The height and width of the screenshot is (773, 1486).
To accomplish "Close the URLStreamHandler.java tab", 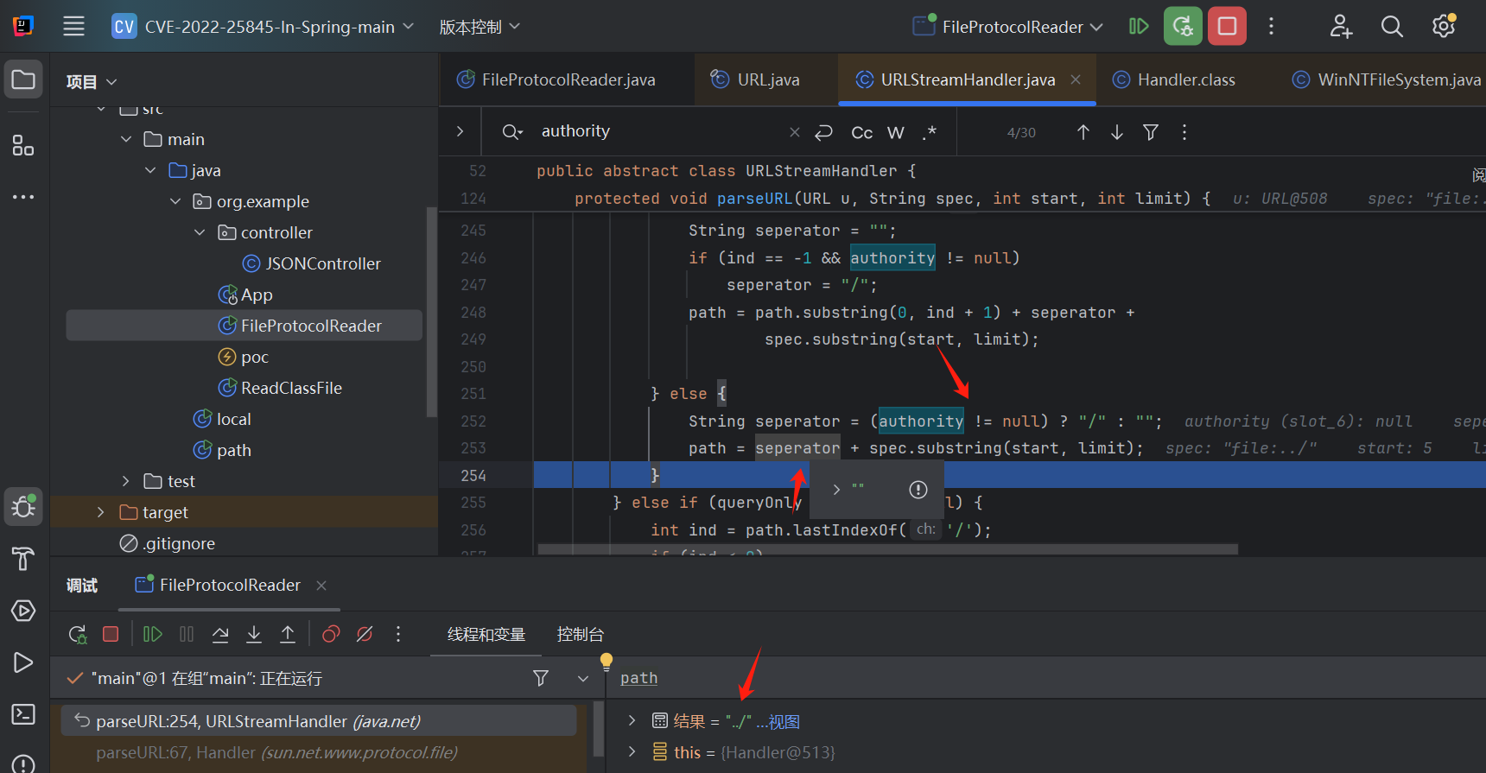I will pos(1076,79).
